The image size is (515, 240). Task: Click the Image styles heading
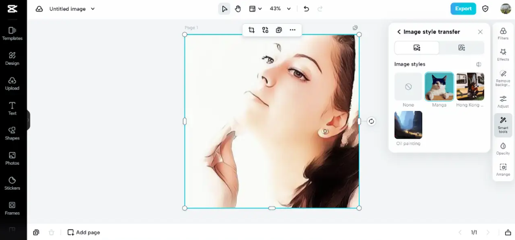tap(410, 64)
